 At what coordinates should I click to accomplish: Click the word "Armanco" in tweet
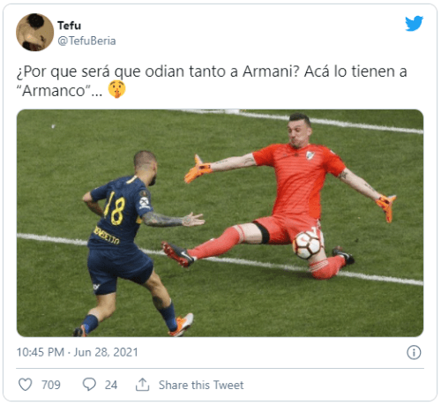pyautogui.click(x=53, y=91)
